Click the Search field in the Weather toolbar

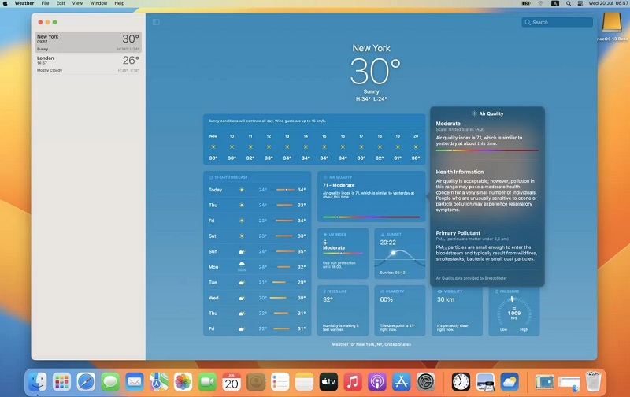pyautogui.click(x=558, y=22)
